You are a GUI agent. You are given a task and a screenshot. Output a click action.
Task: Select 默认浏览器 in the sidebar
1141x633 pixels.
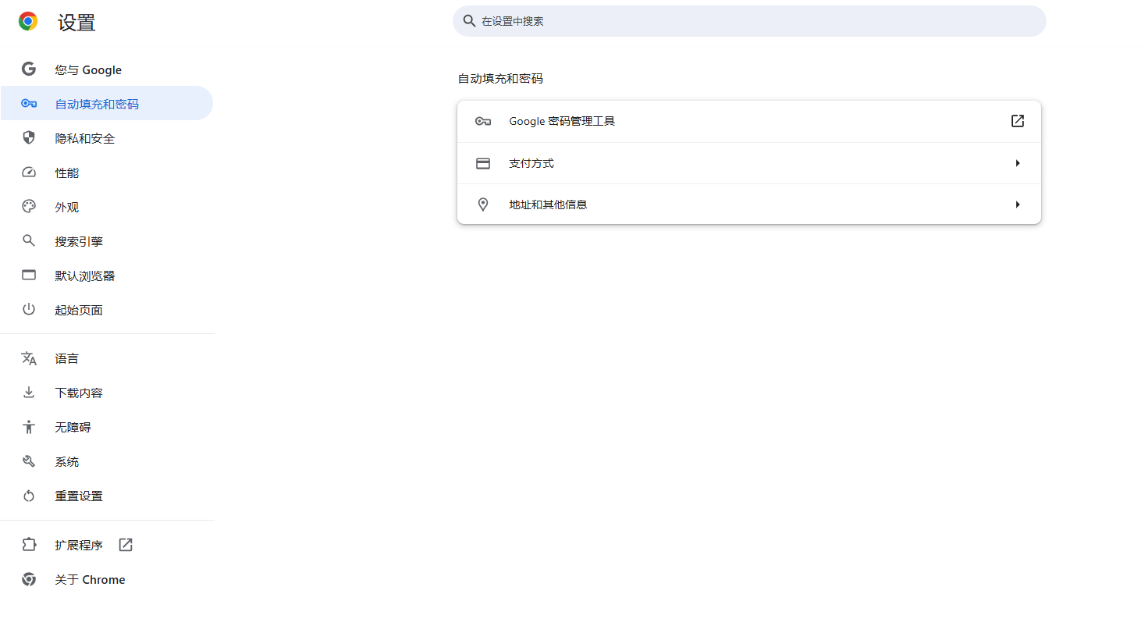coord(84,276)
